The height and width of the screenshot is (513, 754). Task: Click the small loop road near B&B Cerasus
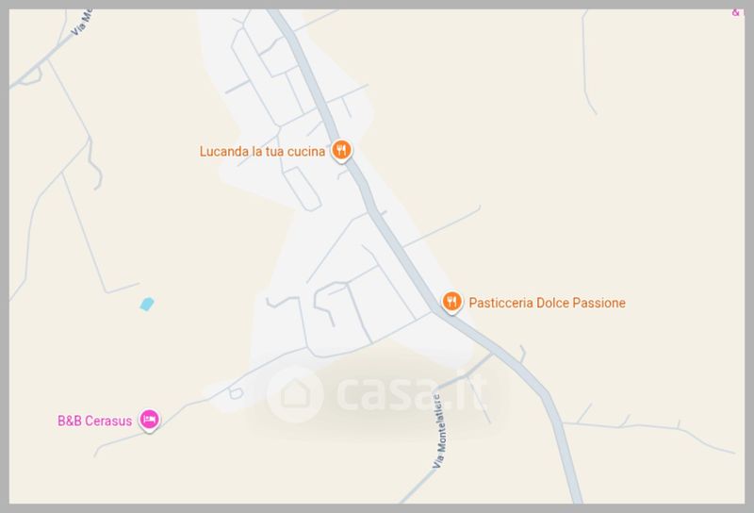click(x=236, y=392)
